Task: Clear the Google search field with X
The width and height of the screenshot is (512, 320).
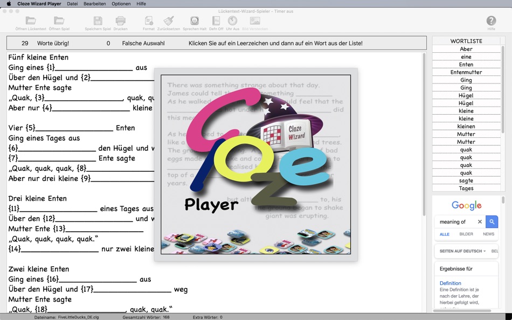Action: [480, 222]
